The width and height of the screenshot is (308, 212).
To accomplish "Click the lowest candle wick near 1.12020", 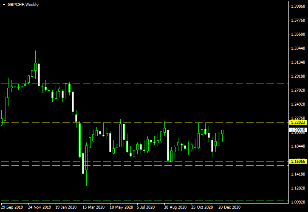I will (83, 184).
